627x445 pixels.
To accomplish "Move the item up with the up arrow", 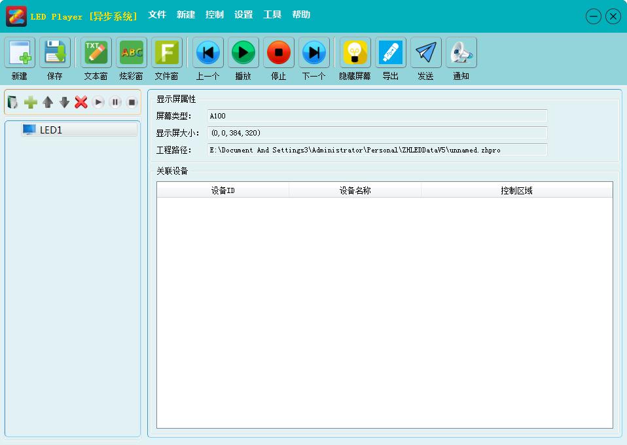I will coord(48,102).
